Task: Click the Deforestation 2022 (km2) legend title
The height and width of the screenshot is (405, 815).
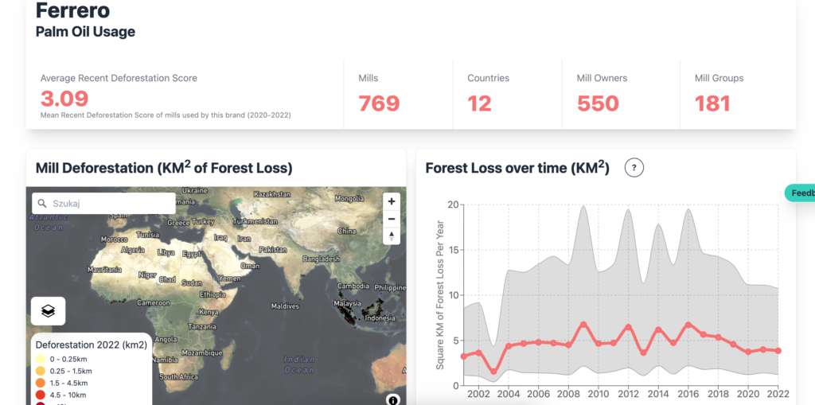Action: 92,345
